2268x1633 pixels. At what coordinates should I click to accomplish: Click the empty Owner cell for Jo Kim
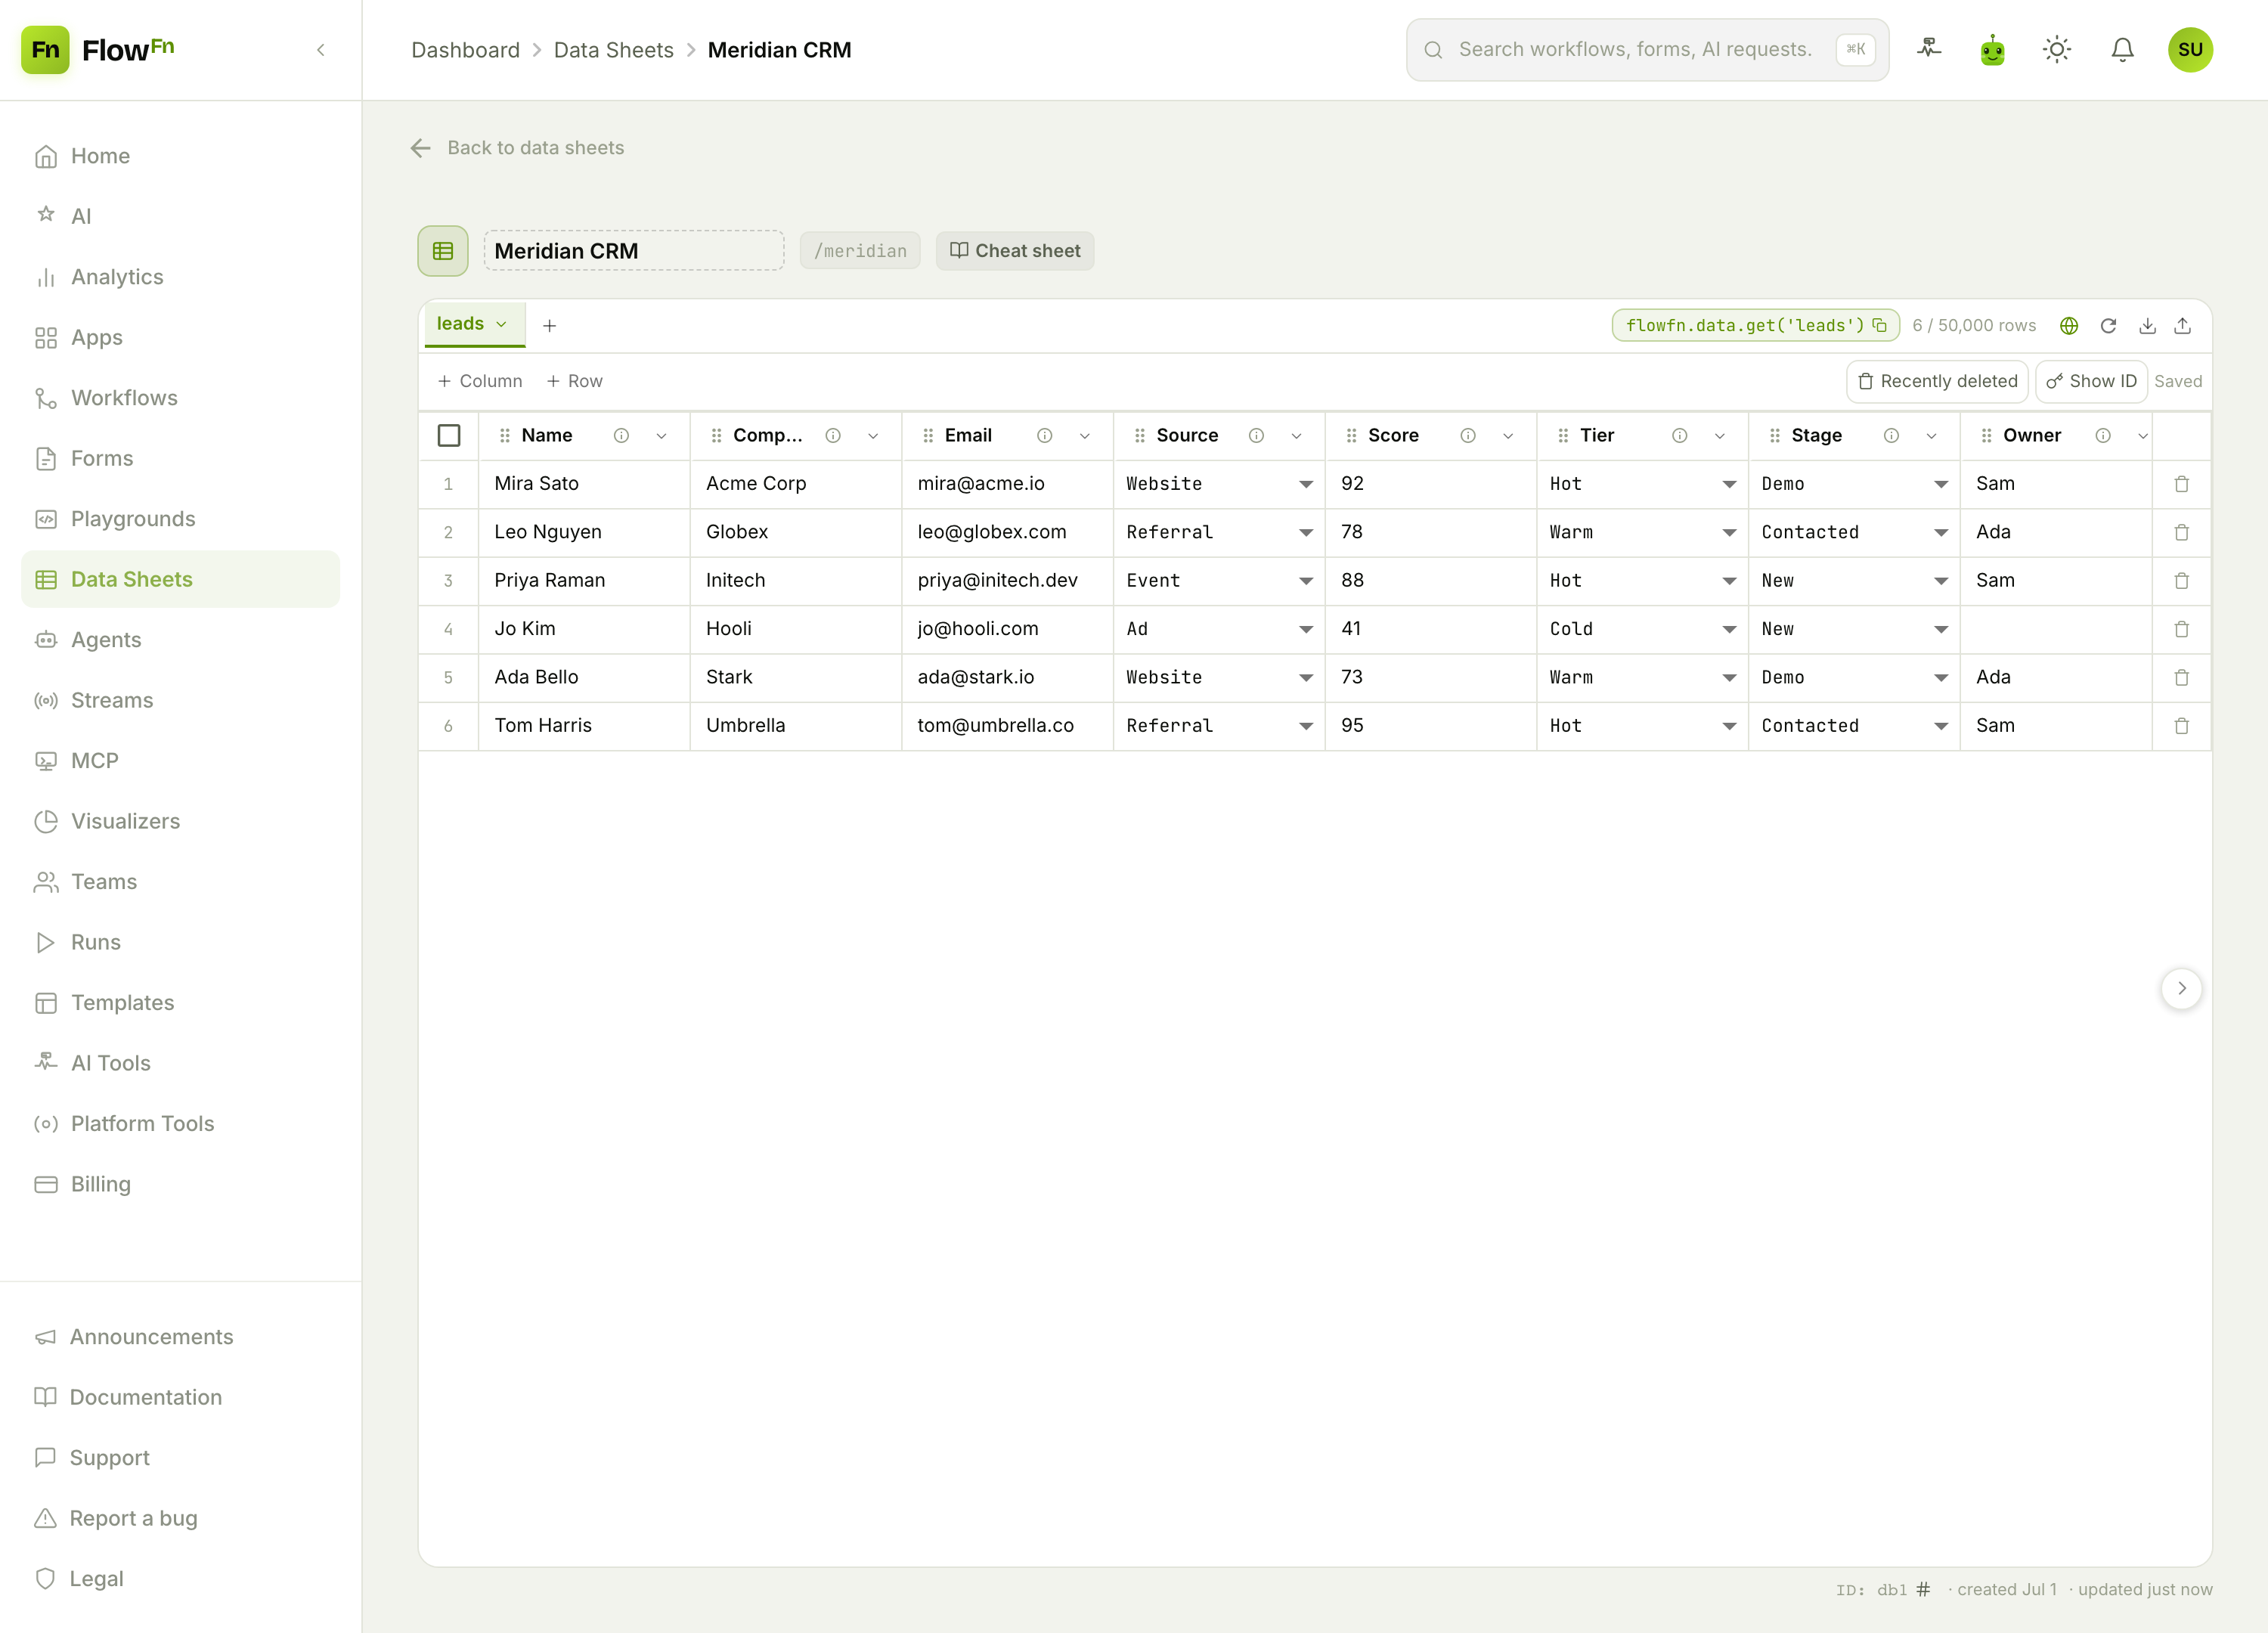[x=2056, y=629]
